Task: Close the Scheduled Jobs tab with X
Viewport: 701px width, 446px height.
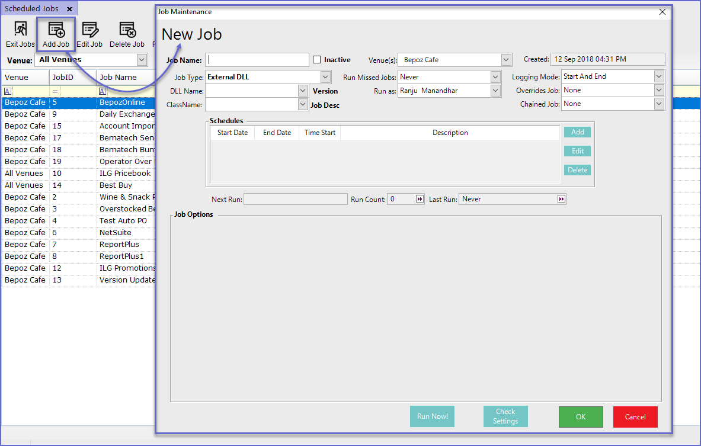Action: click(69, 9)
